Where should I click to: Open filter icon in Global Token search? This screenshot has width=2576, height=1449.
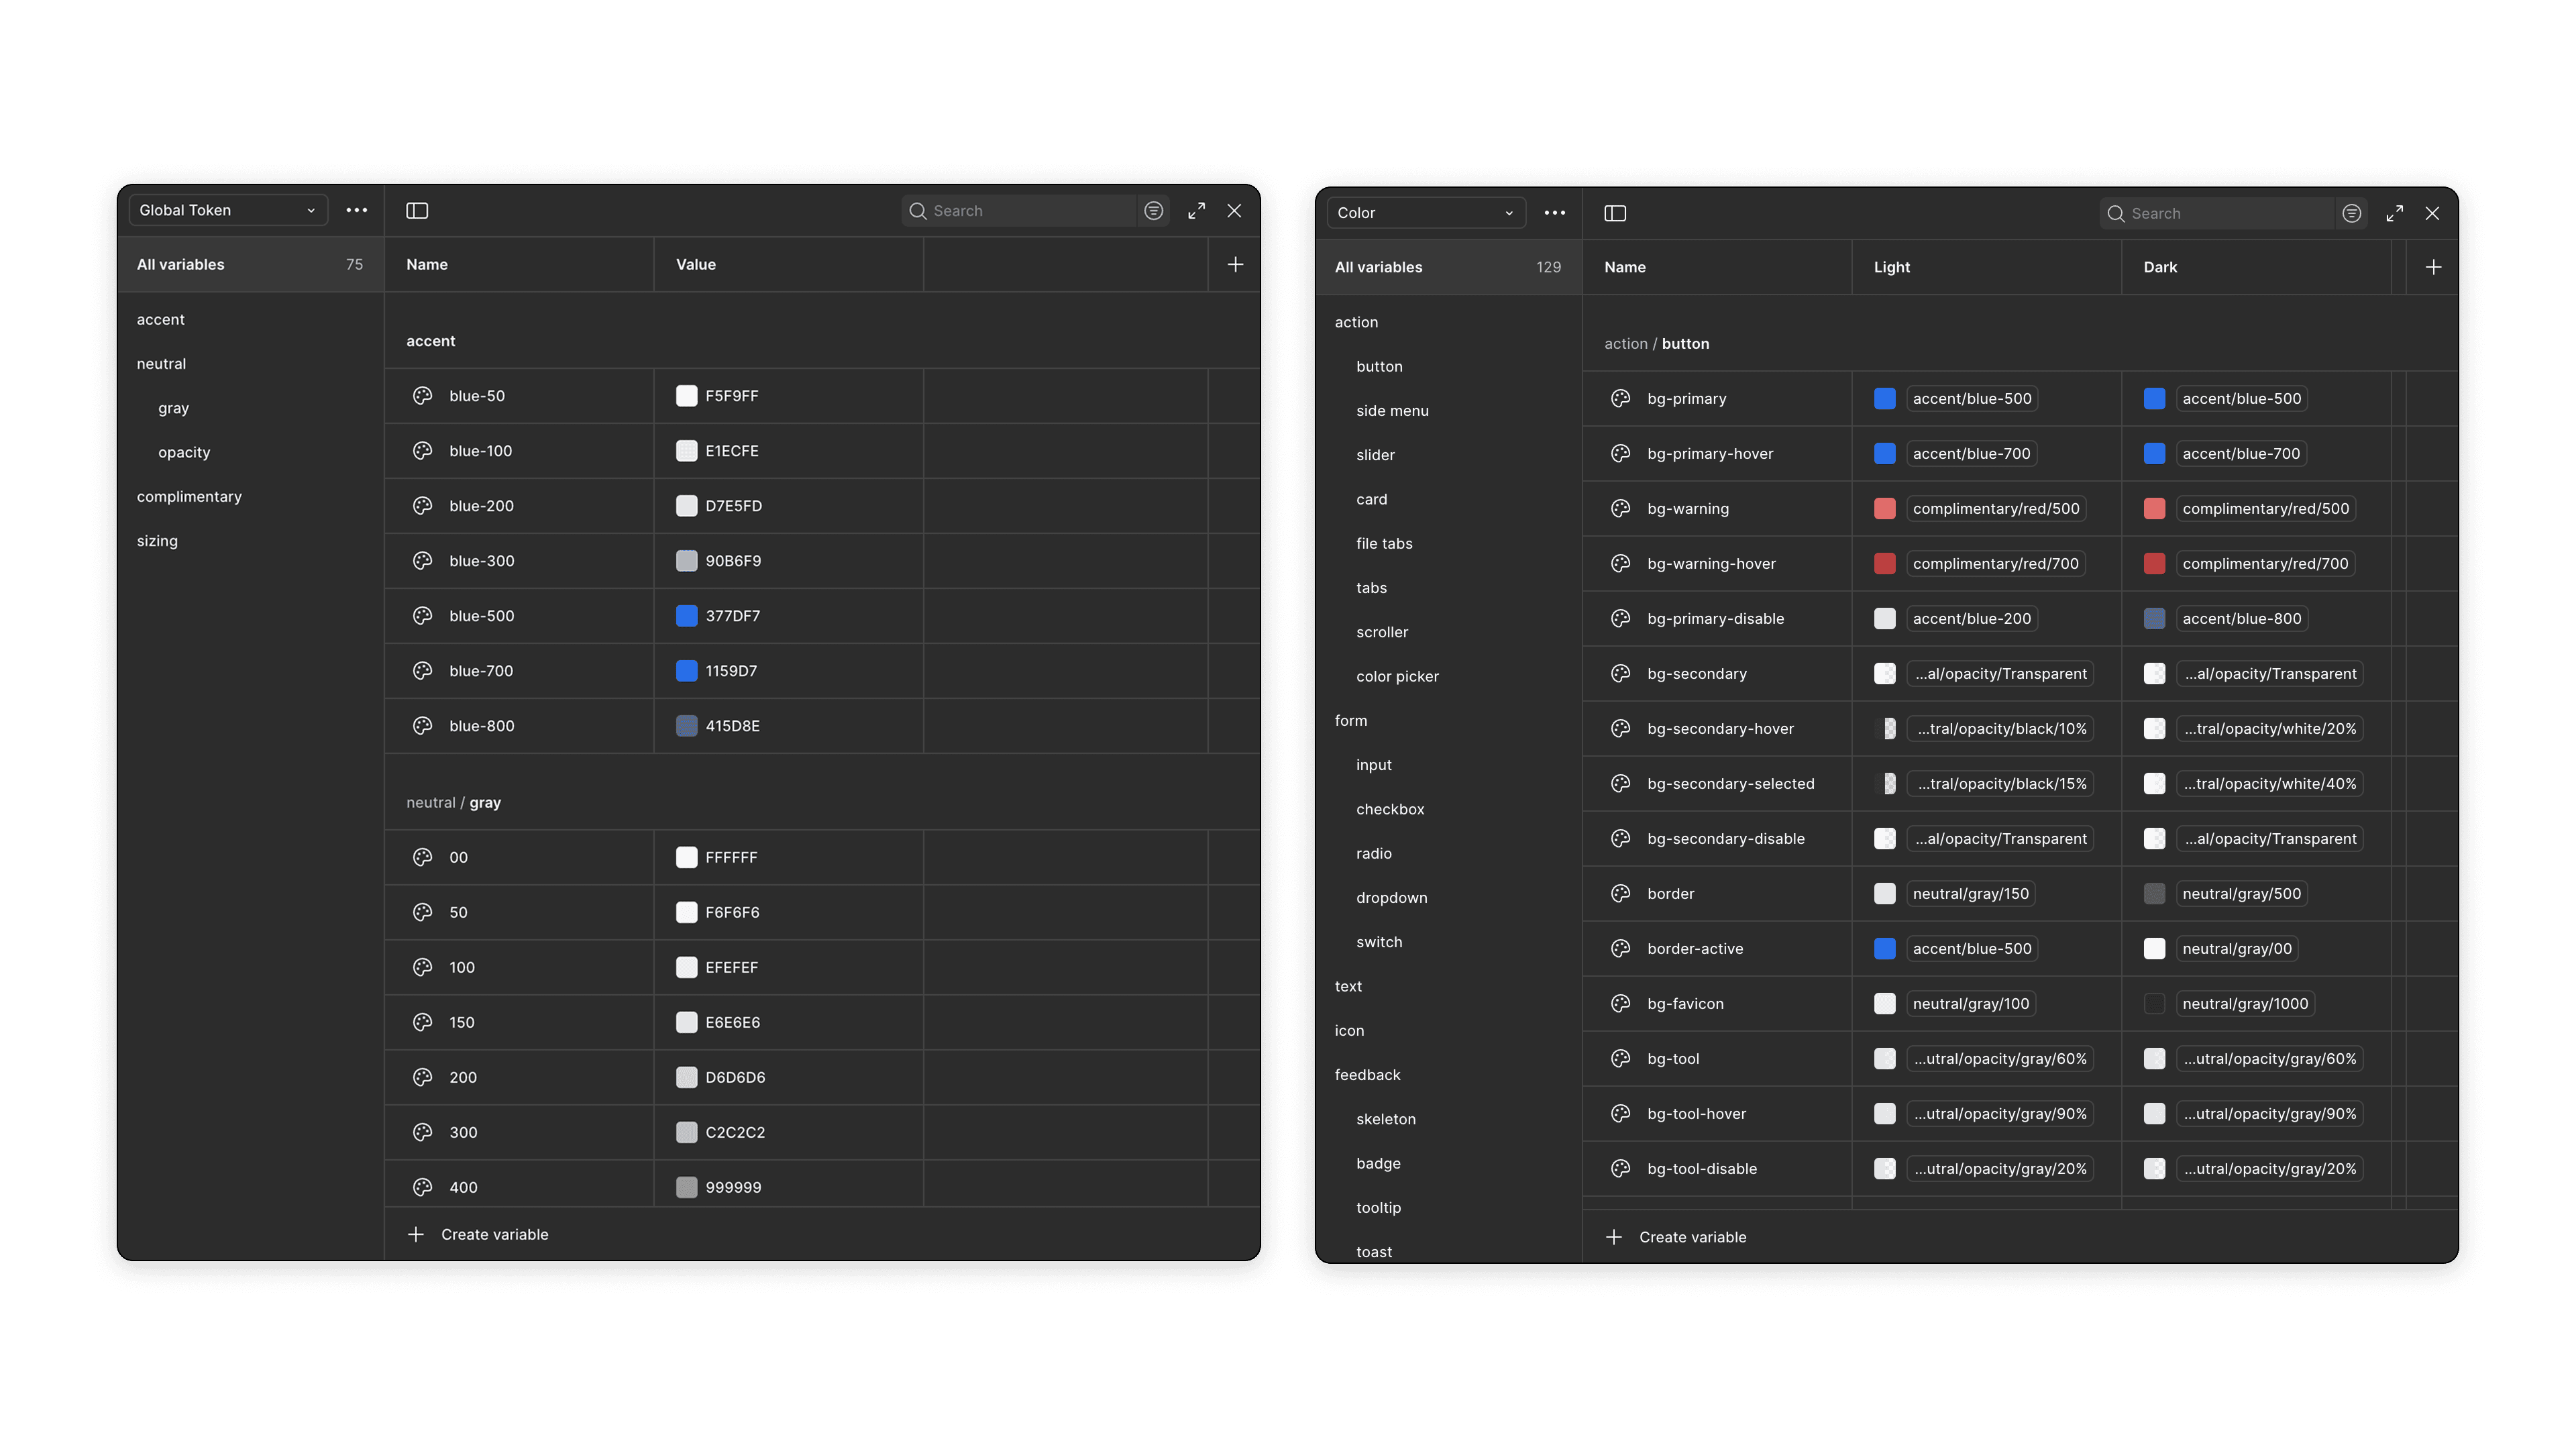click(1154, 210)
